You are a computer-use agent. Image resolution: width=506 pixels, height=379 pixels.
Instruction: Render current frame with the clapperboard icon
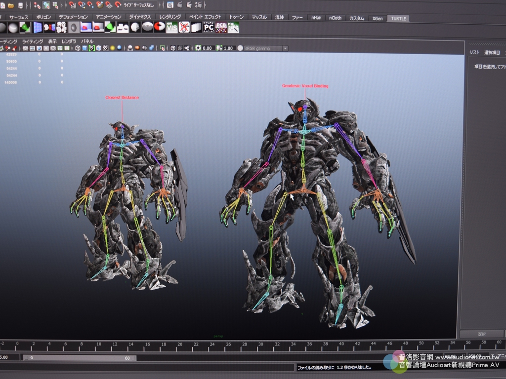(180, 5)
